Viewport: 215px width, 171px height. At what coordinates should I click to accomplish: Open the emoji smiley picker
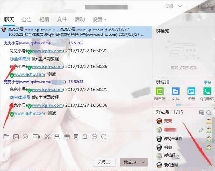point(25,137)
